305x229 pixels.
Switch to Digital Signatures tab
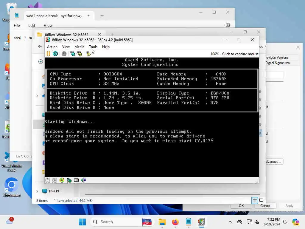[278, 63]
